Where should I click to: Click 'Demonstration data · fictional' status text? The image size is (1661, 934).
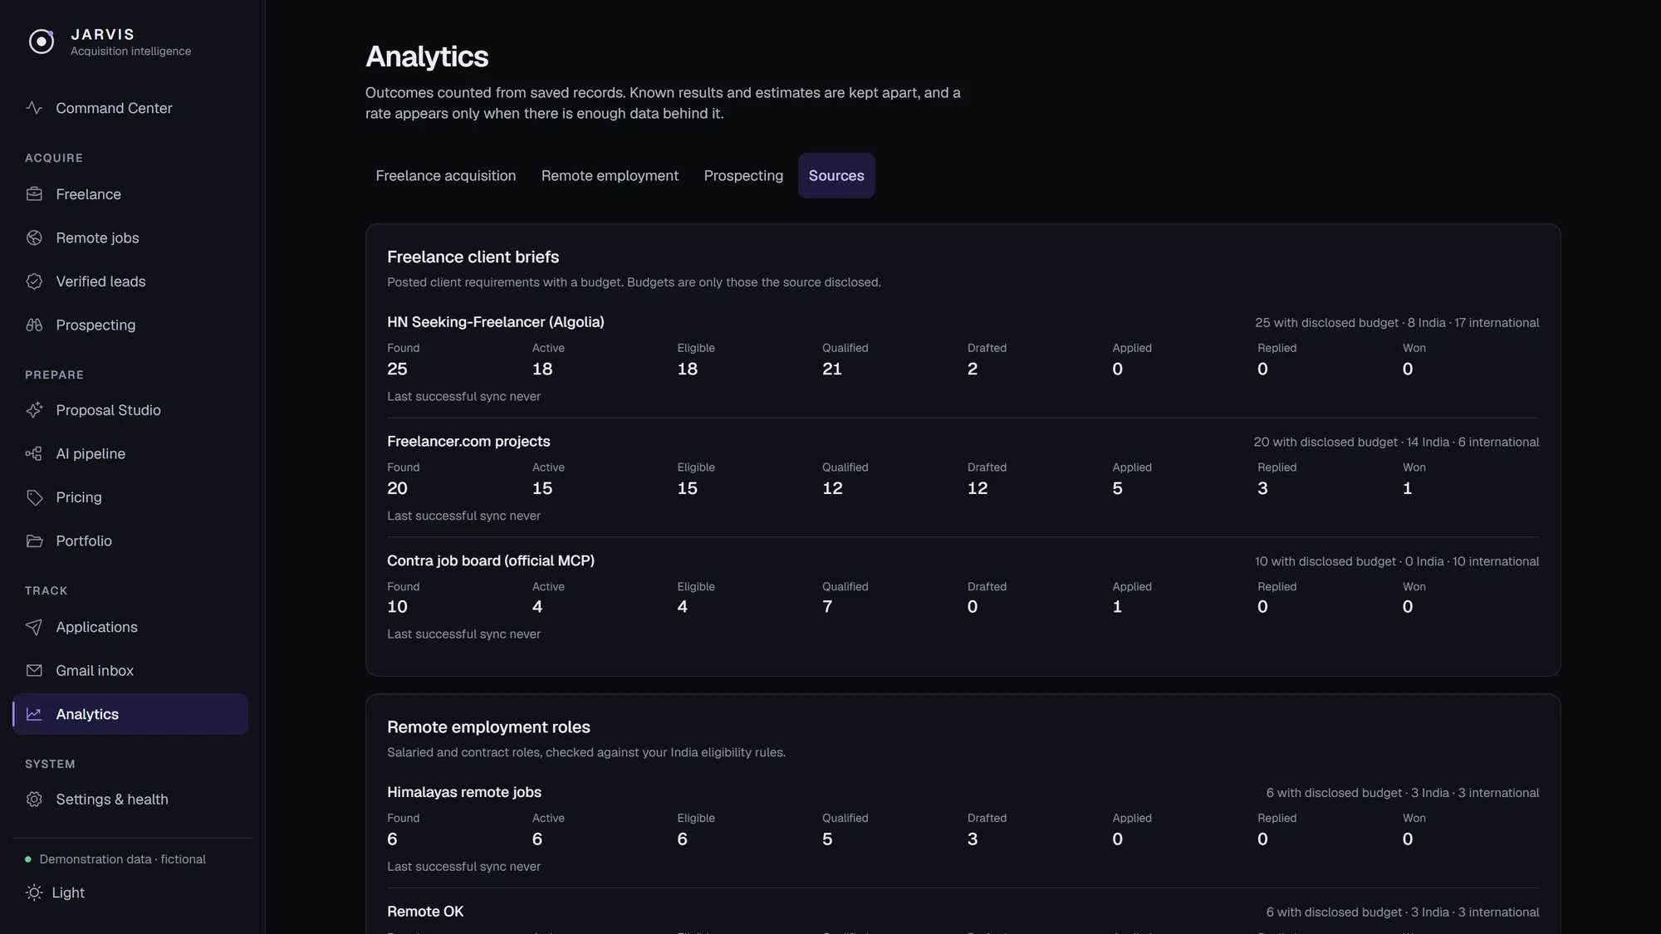(122, 859)
